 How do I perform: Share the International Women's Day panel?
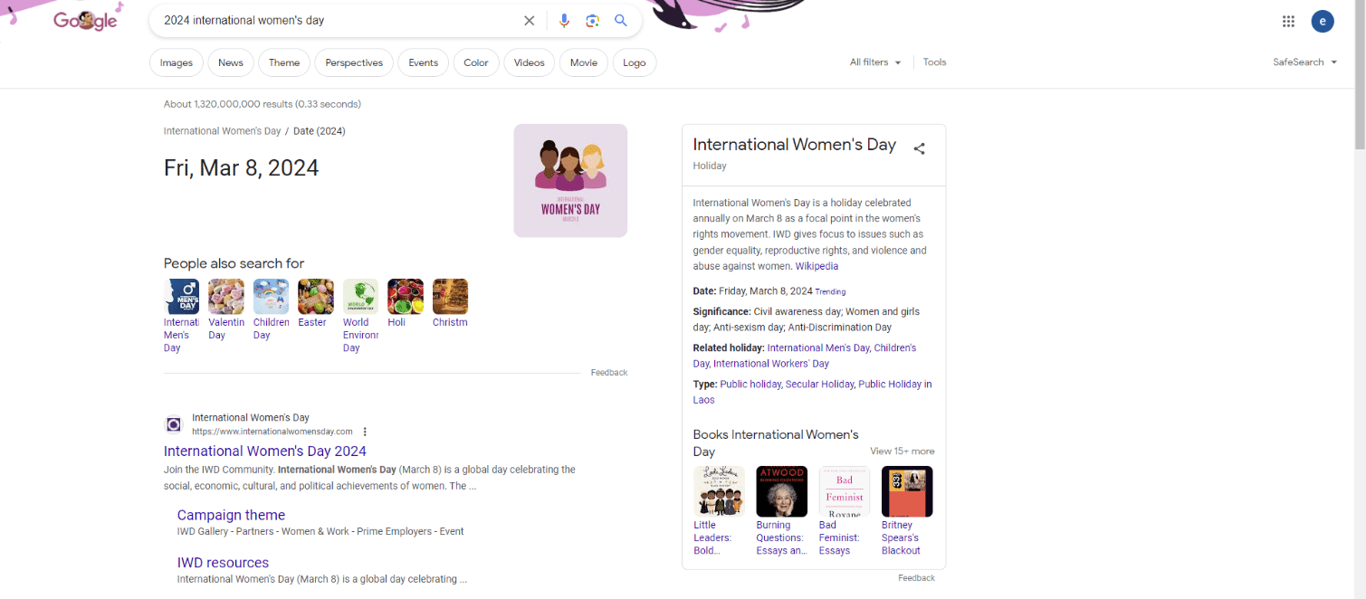tap(919, 148)
